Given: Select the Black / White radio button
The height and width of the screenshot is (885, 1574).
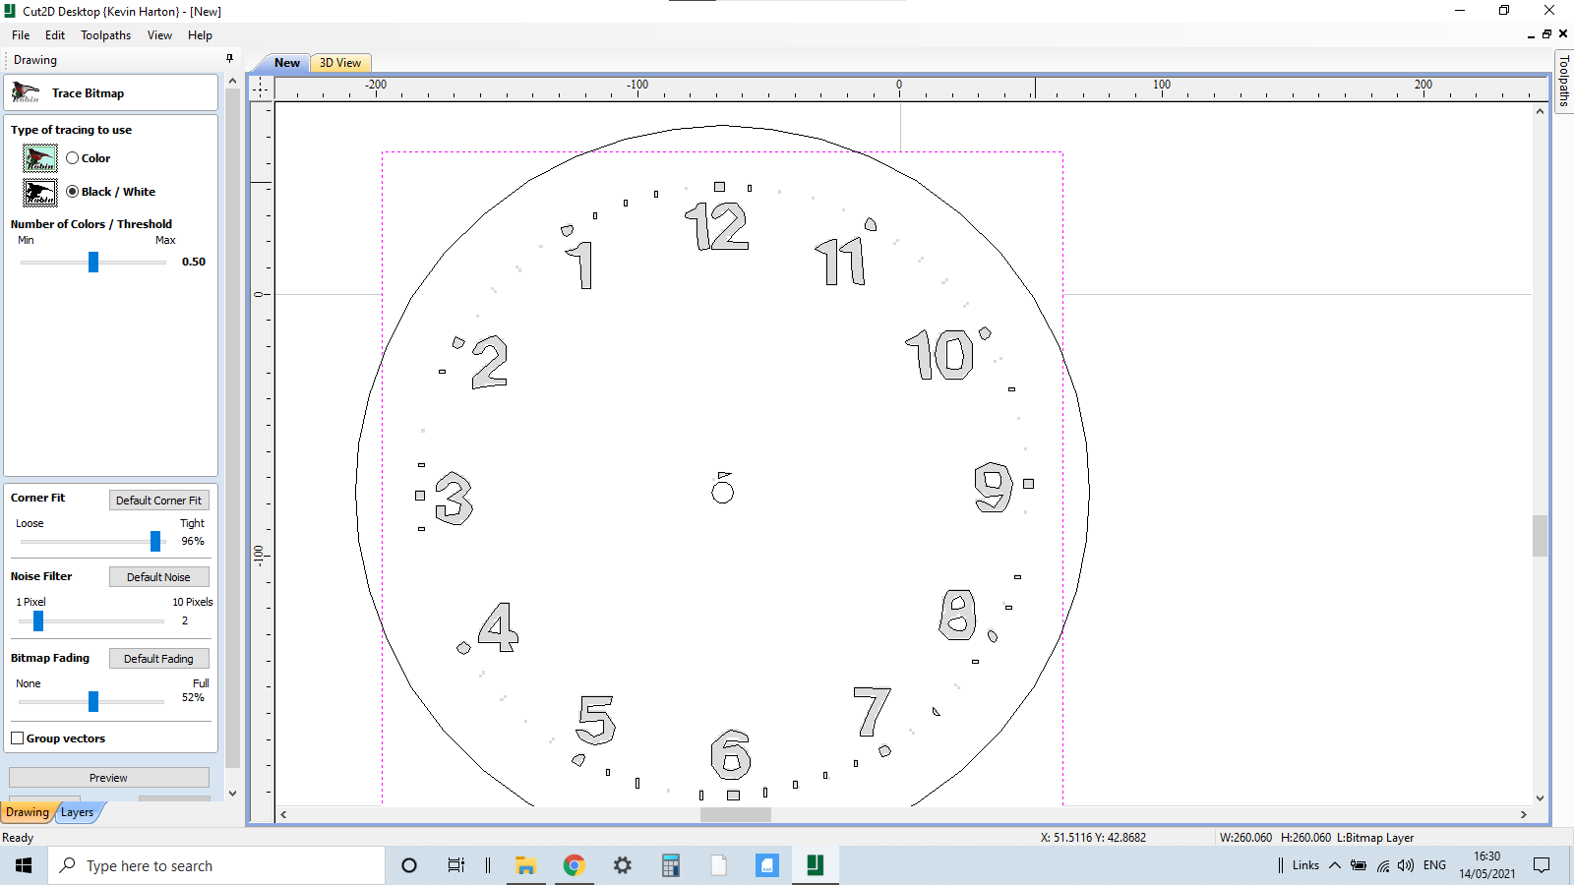Looking at the screenshot, I should (x=72, y=192).
